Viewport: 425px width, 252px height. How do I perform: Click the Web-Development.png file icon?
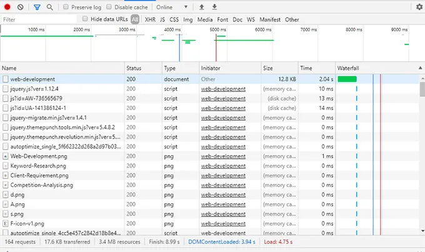coord(6,156)
